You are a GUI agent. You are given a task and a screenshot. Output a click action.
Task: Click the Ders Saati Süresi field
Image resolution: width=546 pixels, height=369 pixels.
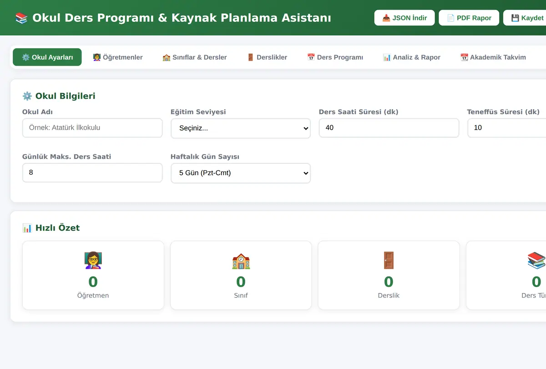tap(389, 128)
